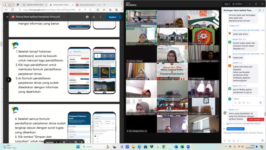Click the PDF page number field
266x150 pixels.
pos(57,142)
